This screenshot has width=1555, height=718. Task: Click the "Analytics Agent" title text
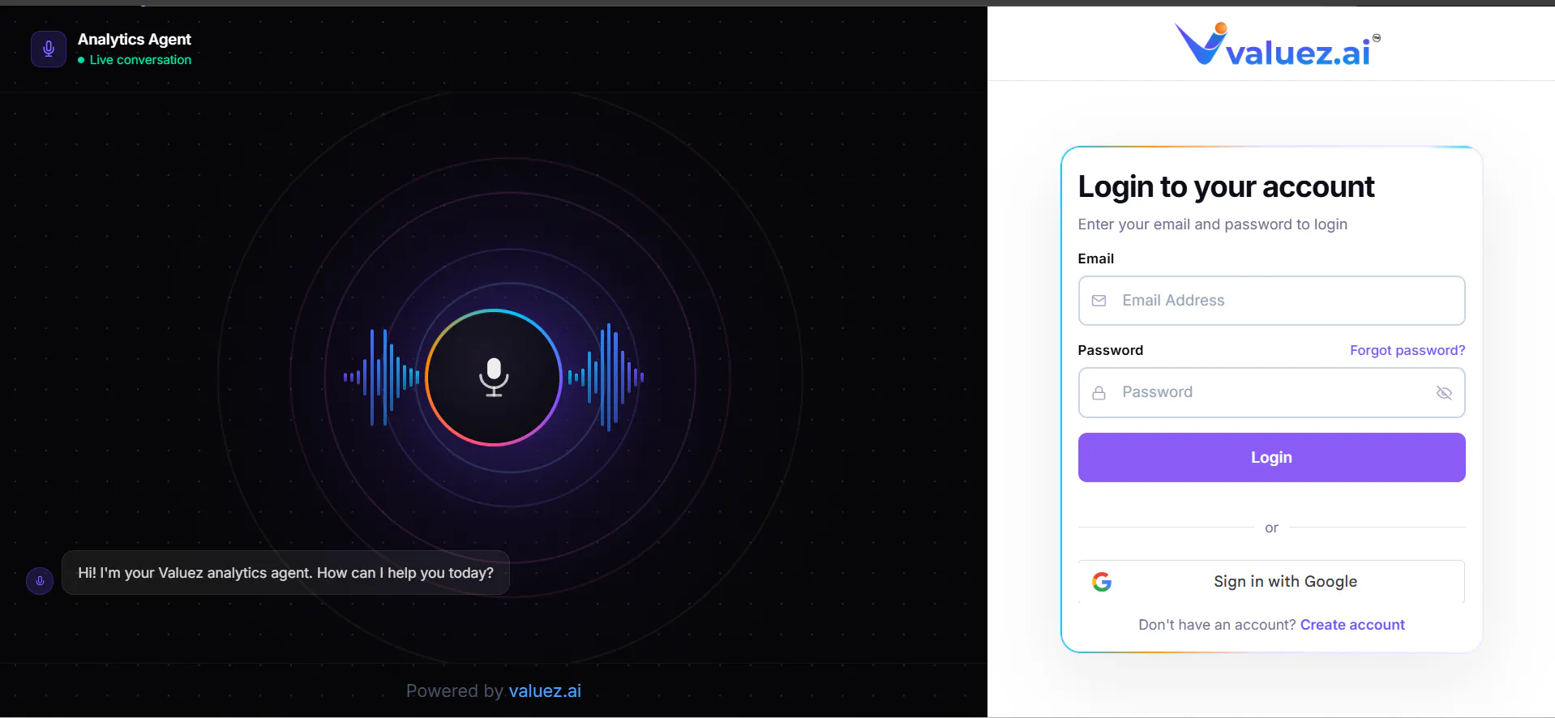click(x=135, y=40)
